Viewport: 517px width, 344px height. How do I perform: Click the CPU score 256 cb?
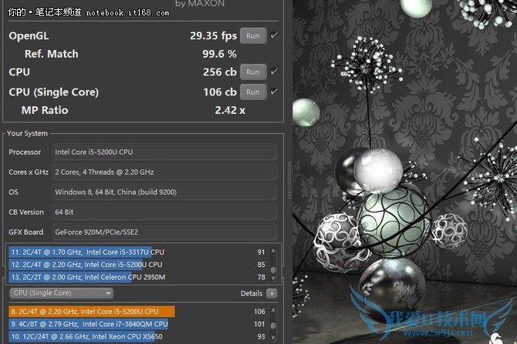click(220, 72)
